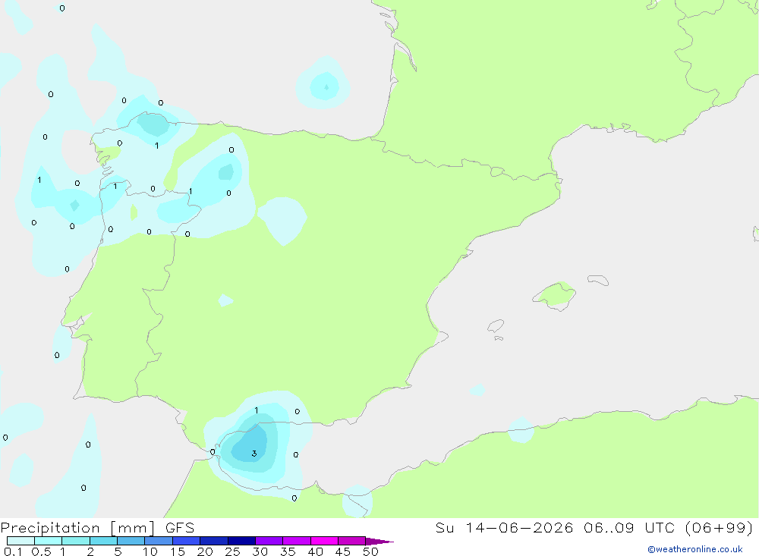Click the '3' precipitation value near Gibraltar
This screenshot has width=759, height=556.
254,454
